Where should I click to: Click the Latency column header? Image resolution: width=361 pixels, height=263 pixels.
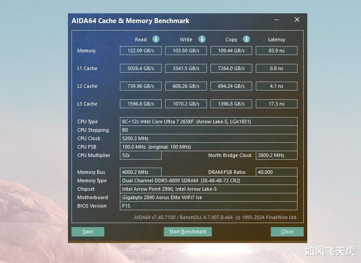pyautogui.click(x=277, y=40)
